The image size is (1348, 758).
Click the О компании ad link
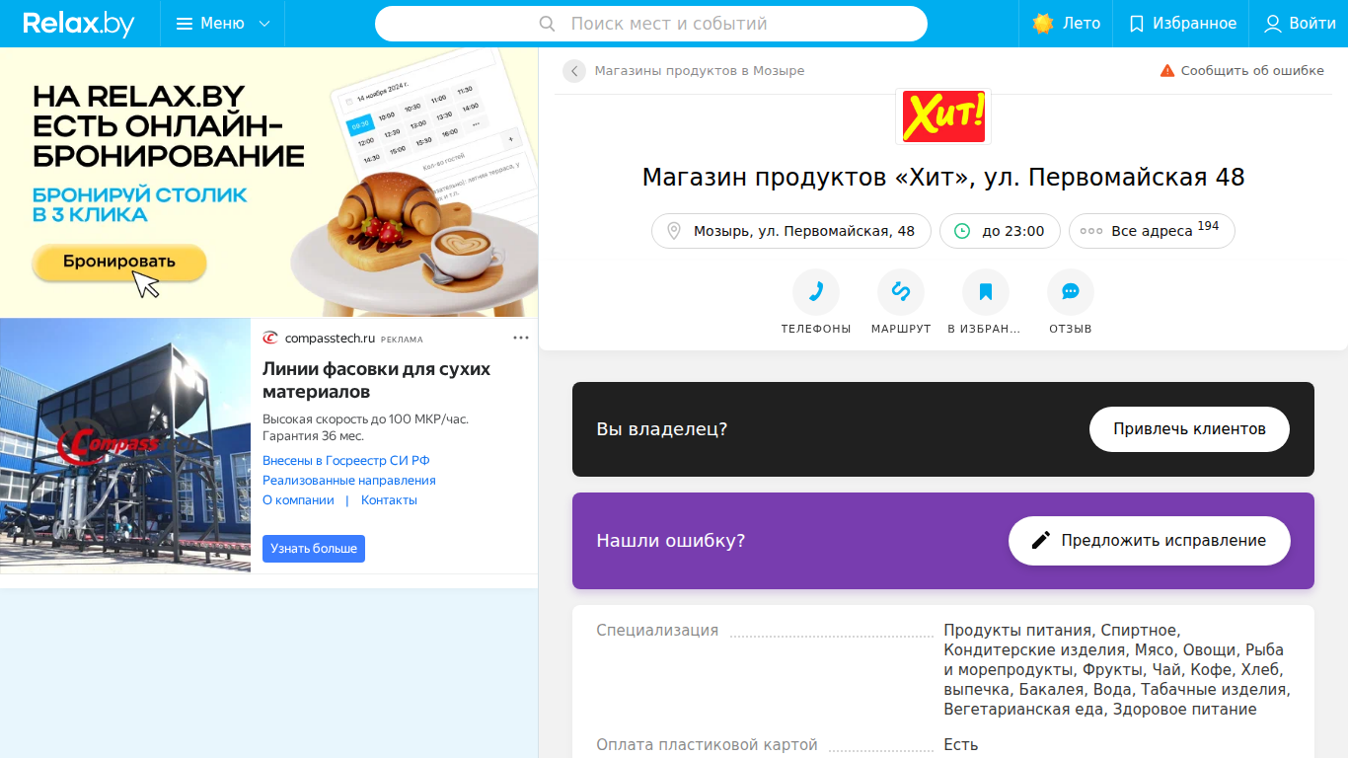[298, 500]
